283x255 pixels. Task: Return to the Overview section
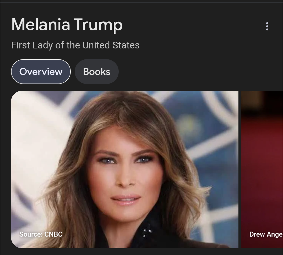tap(41, 71)
